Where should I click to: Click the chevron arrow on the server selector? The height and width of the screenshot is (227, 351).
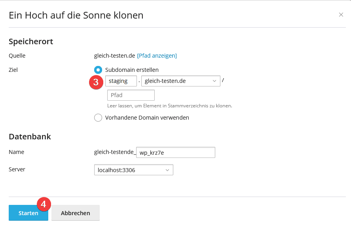167,170
